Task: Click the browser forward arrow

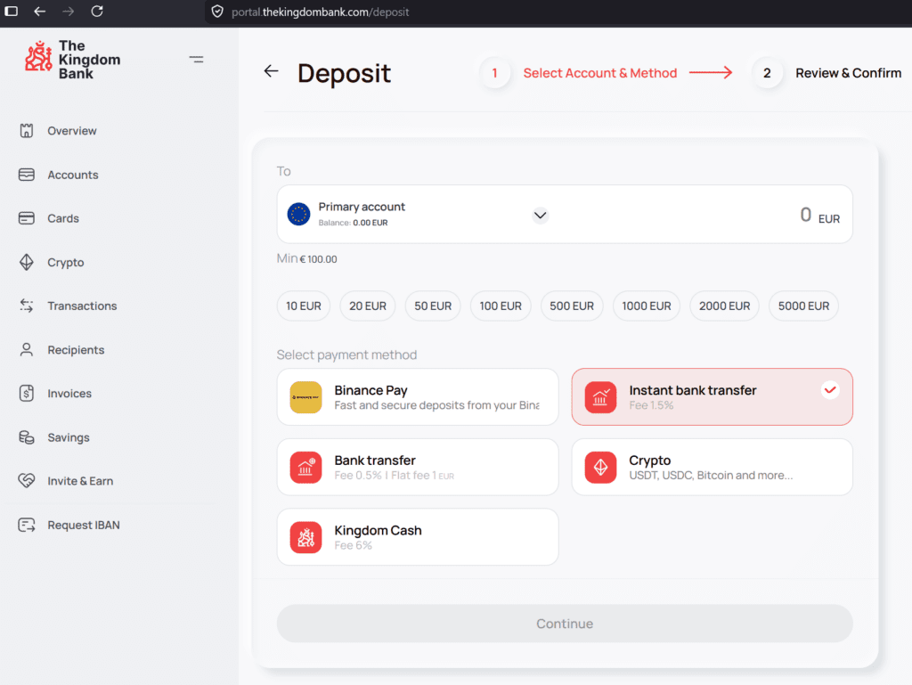Action: 68,11
